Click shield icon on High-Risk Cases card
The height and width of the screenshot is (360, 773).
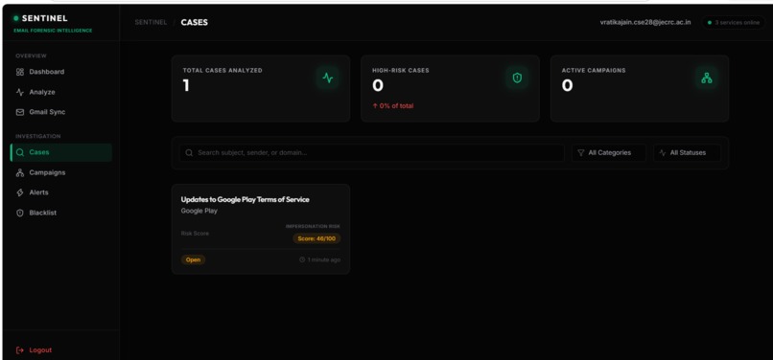point(517,78)
